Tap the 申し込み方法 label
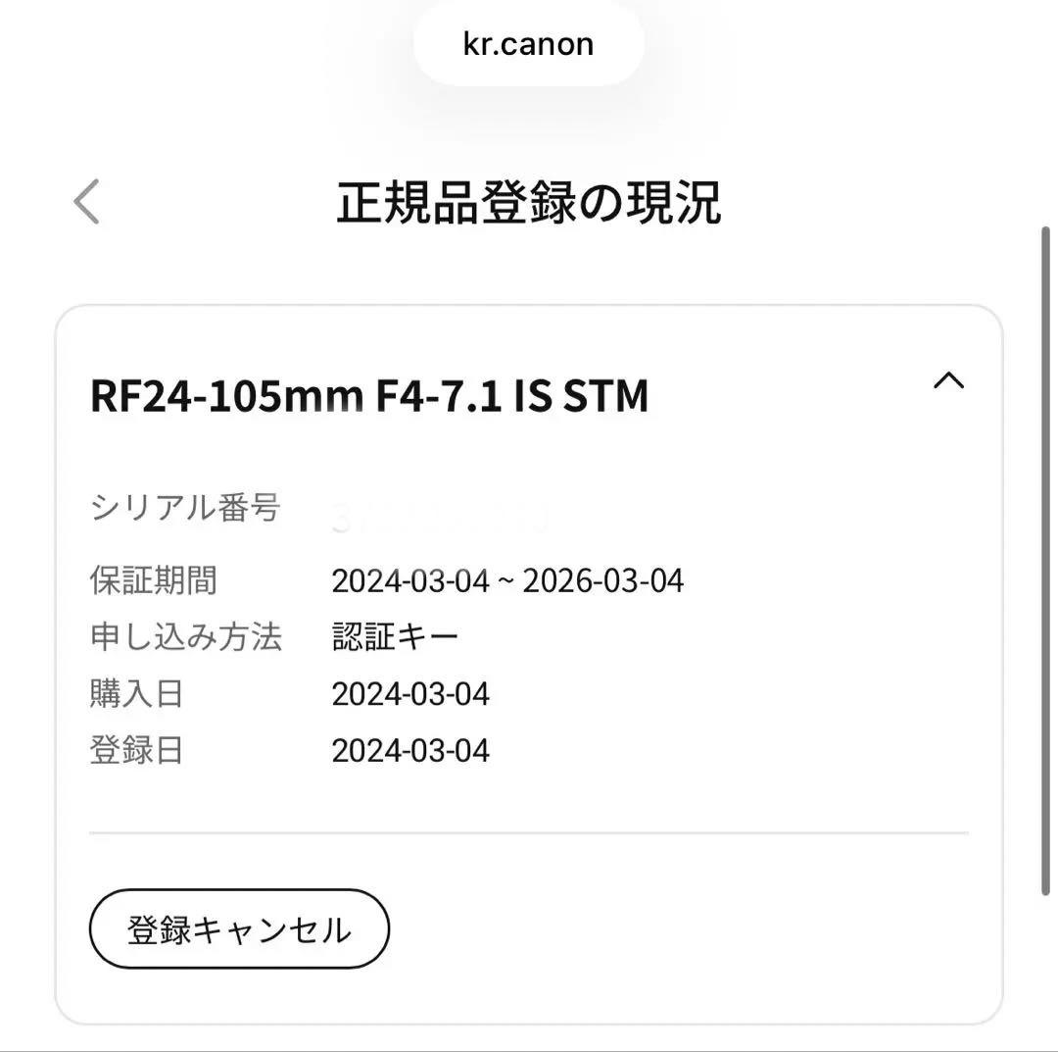The height and width of the screenshot is (1052, 1058). 186,636
